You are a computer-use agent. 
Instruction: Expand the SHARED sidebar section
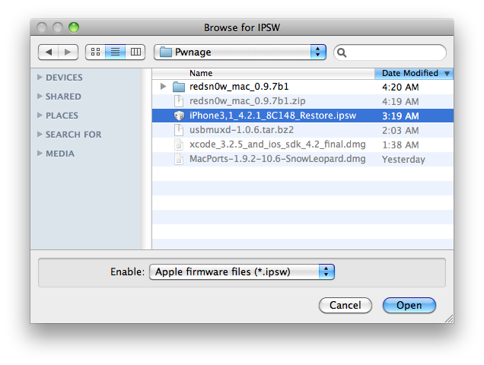40,97
